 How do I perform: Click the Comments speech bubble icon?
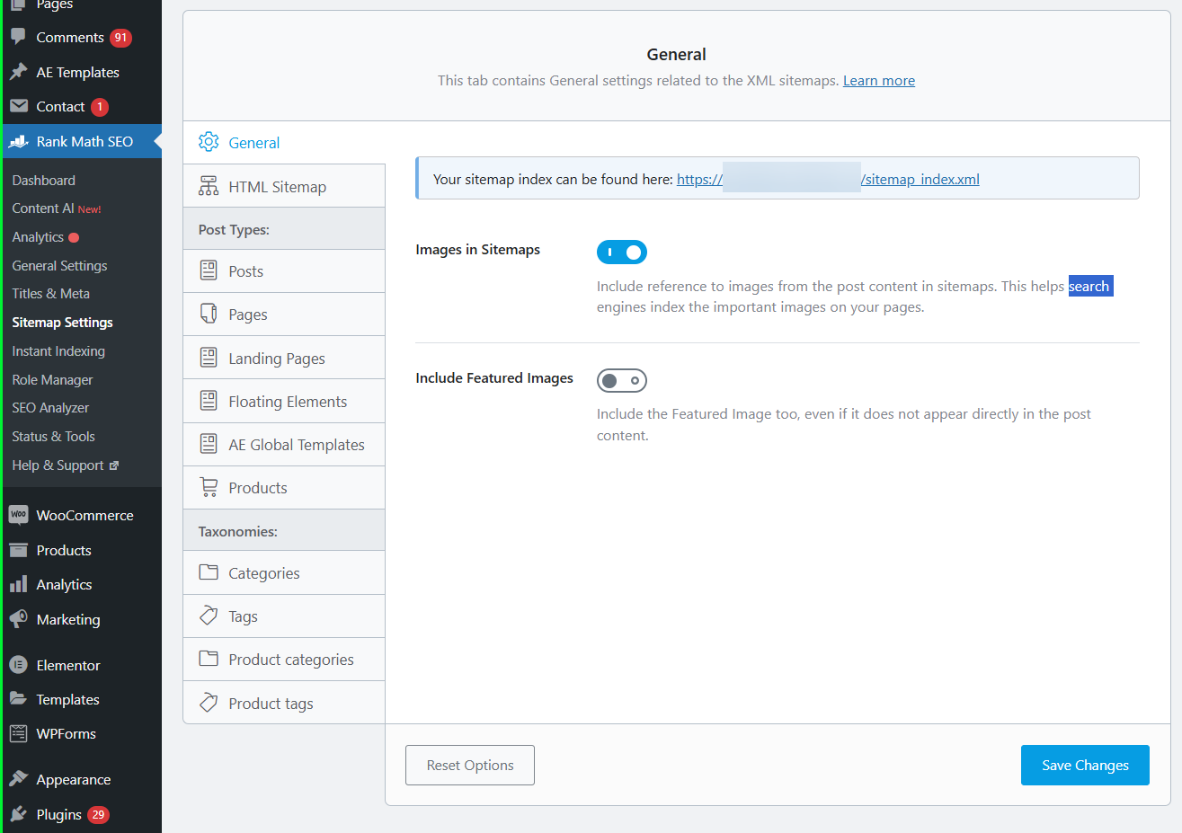pos(18,37)
